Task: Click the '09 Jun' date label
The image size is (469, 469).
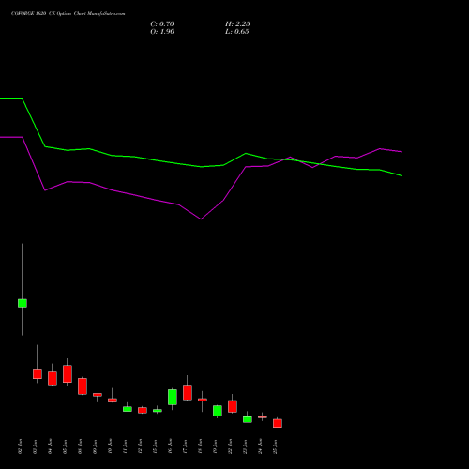Action: tap(96, 446)
